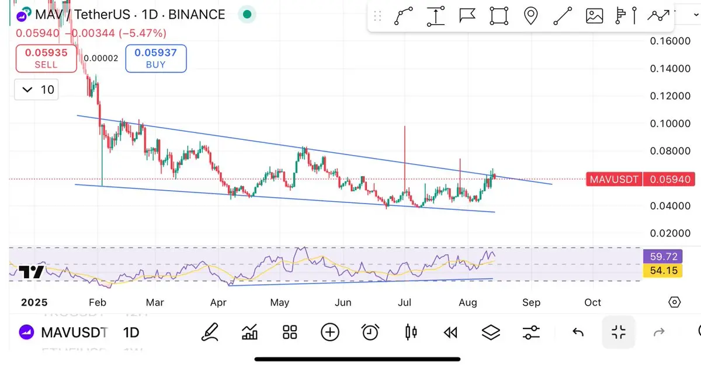701x368 pixels.
Task: Open the object tree layers icon
Action: [x=491, y=332]
